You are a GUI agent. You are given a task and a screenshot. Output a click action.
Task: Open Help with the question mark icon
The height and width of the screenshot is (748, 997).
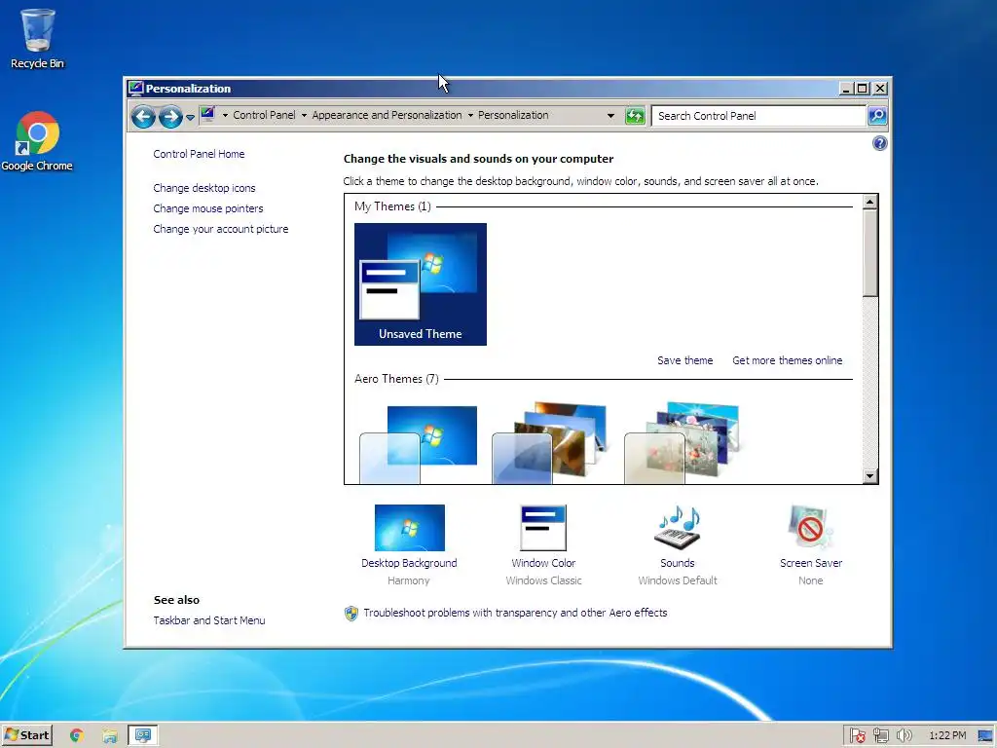pos(879,143)
